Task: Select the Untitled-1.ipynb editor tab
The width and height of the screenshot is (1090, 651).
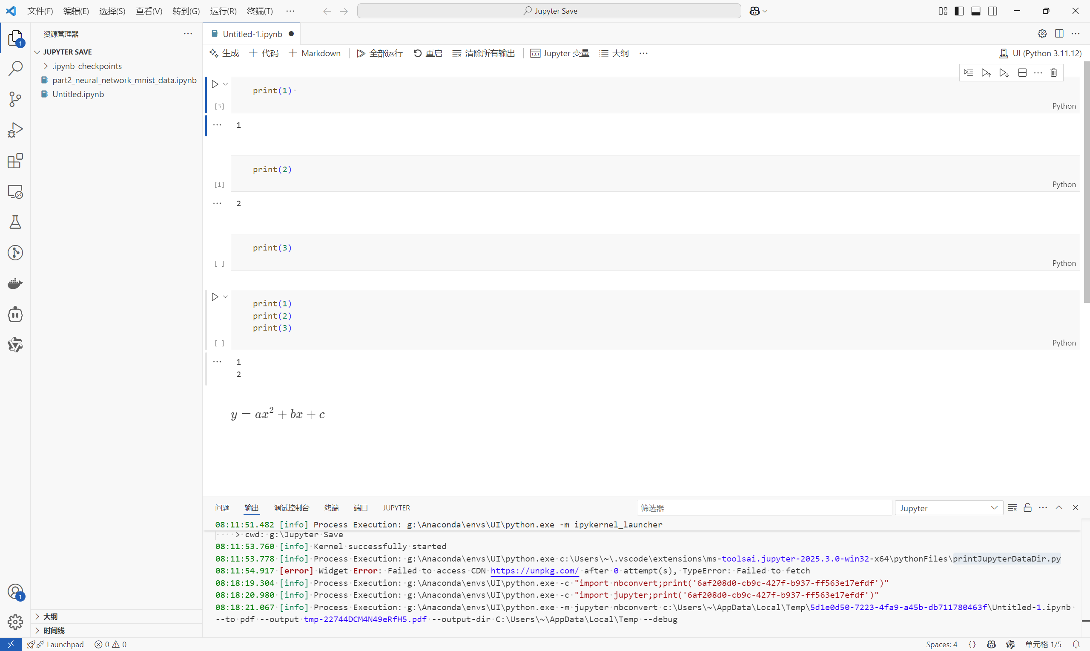Action: pyautogui.click(x=252, y=34)
